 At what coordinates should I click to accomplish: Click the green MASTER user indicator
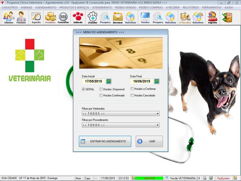click(x=149, y=178)
